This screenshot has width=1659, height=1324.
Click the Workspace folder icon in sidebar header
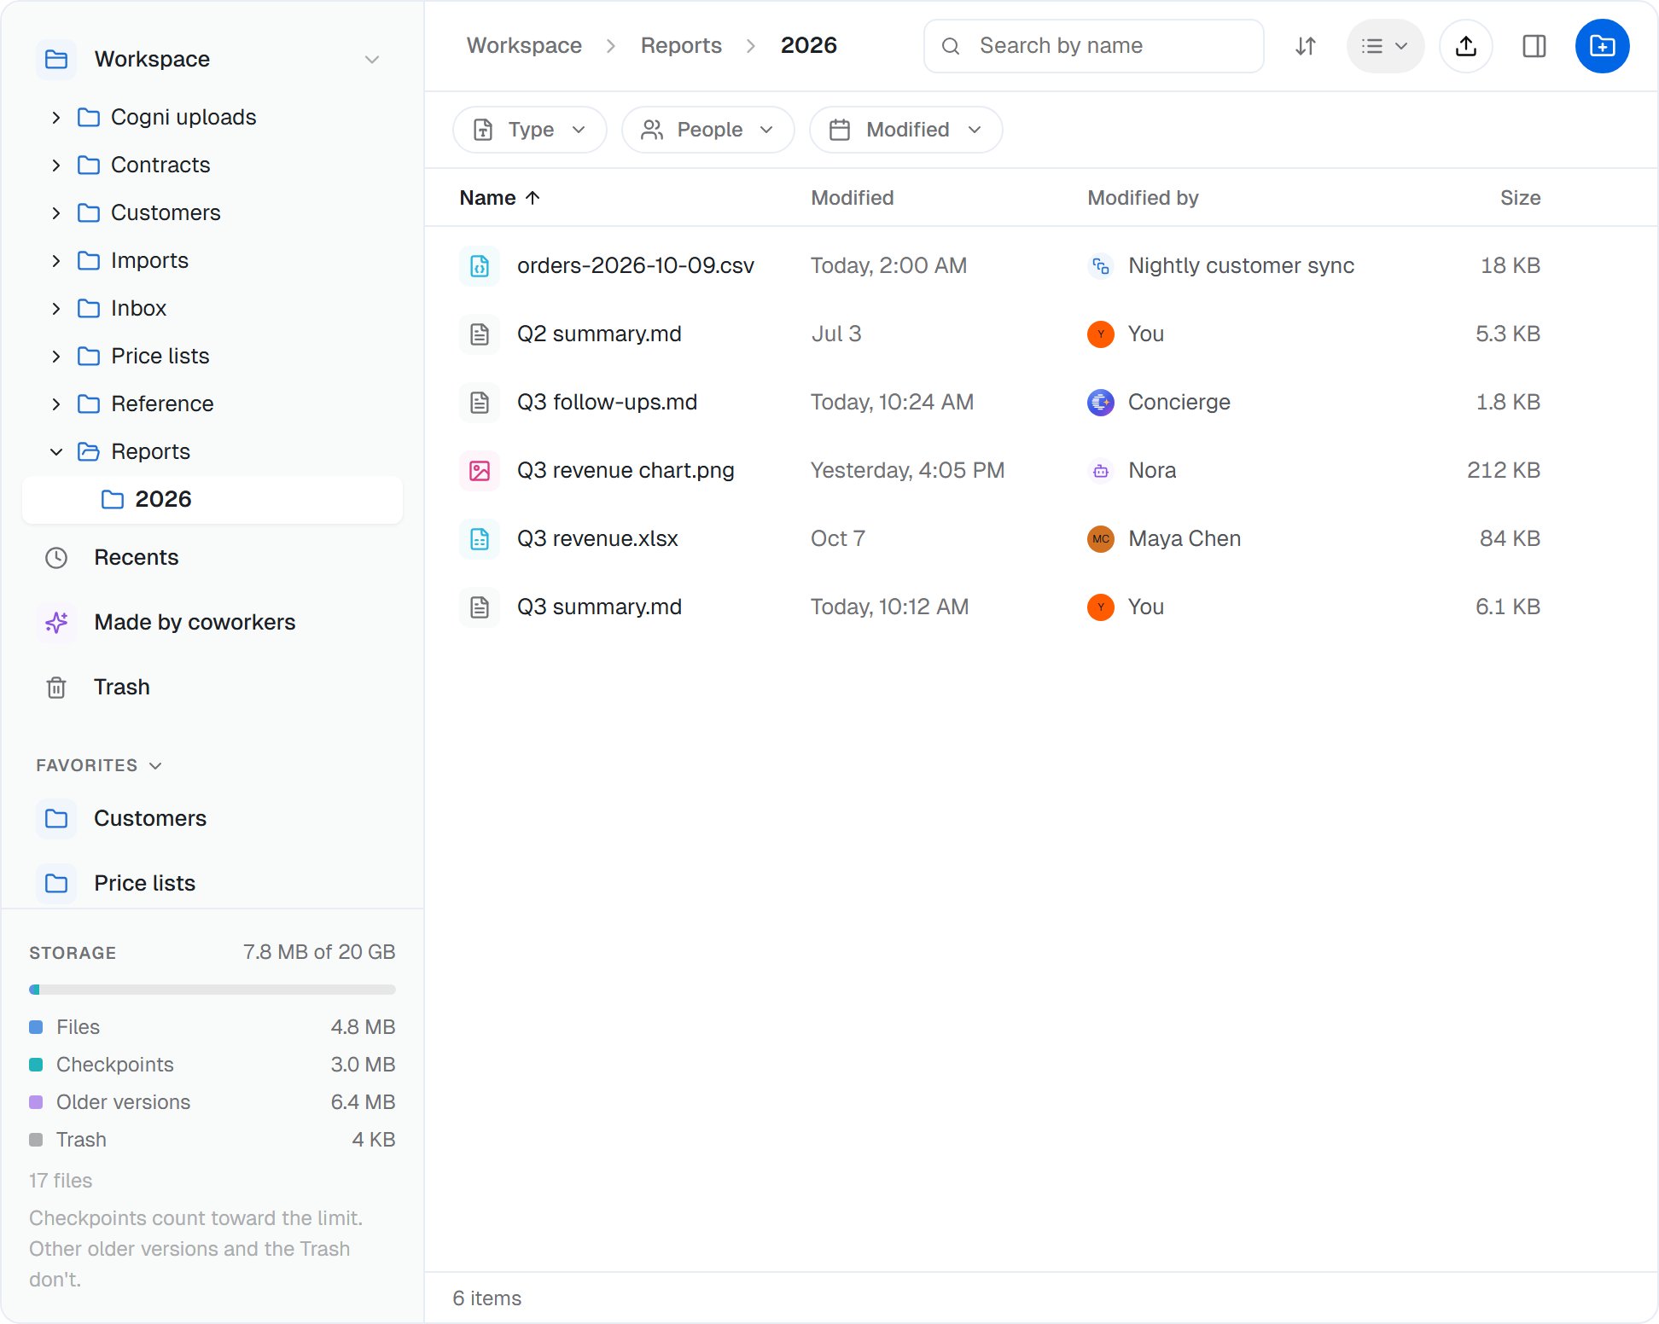tap(56, 60)
